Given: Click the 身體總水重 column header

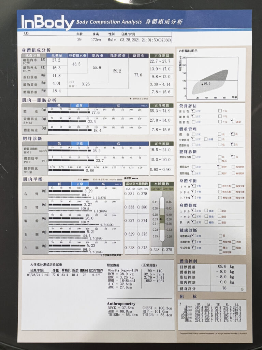Looking at the screenshot, I should 77,55.
